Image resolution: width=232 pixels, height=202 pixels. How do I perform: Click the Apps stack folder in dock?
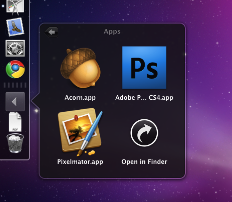pos(15,102)
